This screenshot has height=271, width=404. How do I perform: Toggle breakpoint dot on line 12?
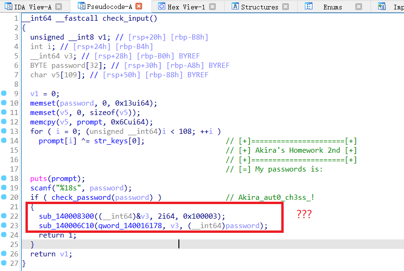[x=4, y=122]
